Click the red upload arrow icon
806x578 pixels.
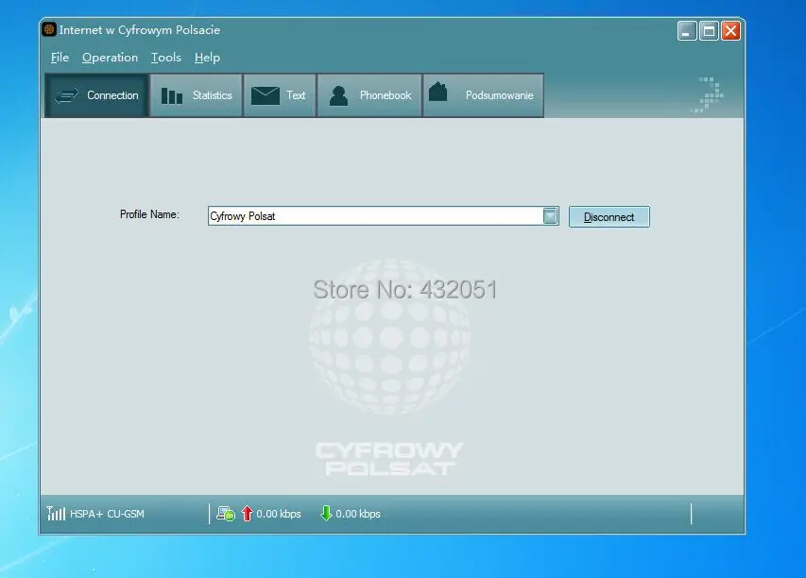click(x=248, y=513)
